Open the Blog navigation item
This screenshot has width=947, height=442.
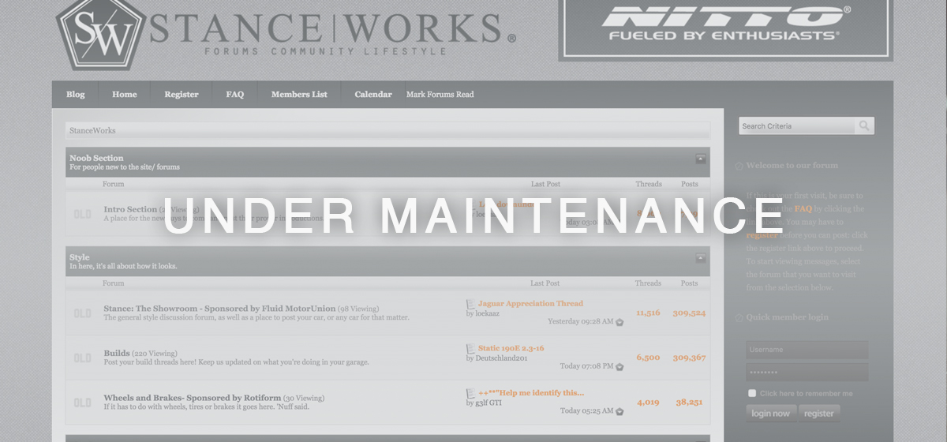[x=76, y=95]
